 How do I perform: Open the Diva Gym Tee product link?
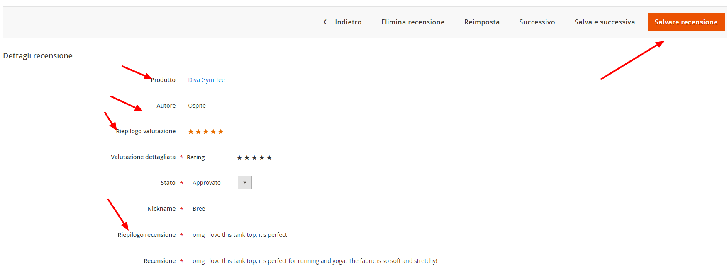pos(206,80)
